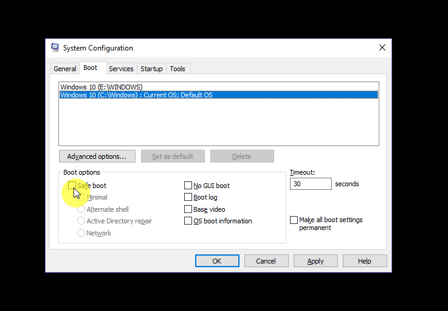
Task: Click the System Configuration title bar icon
Action: pyautogui.click(x=55, y=47)
